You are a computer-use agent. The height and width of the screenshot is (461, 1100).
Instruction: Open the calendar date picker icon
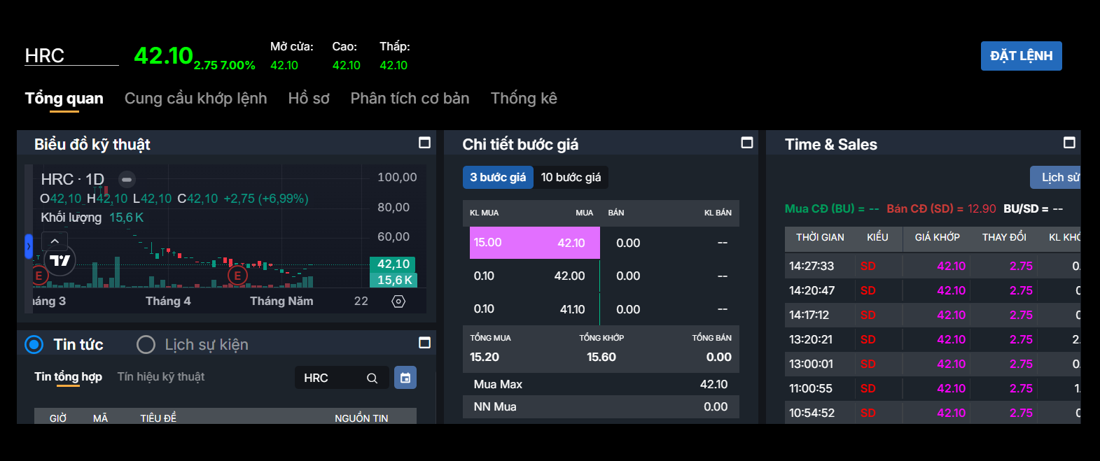pos(405,378)
